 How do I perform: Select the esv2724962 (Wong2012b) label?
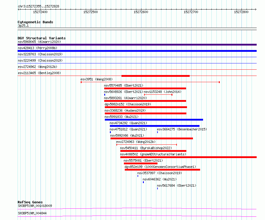(38, 67)
